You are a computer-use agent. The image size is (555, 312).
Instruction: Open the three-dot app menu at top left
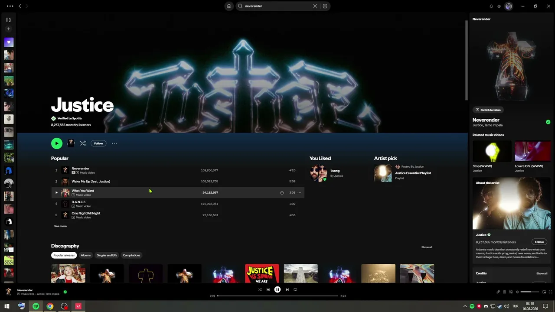[10, 6]
